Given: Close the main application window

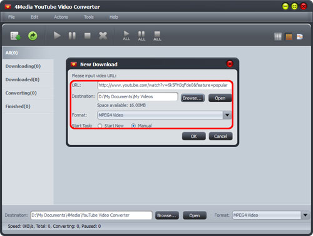Looking at the screenshot, I should point(304,6).
